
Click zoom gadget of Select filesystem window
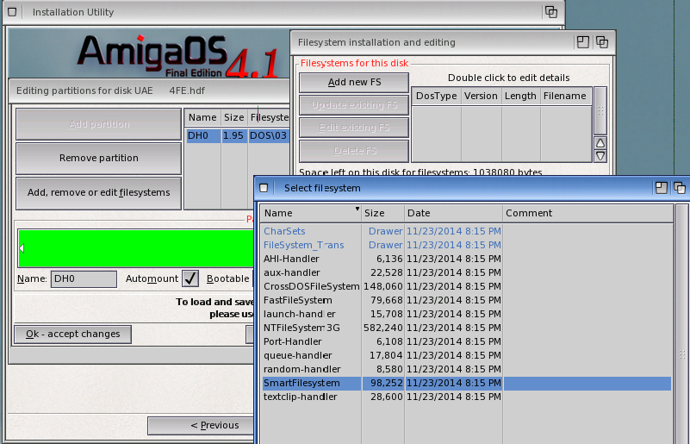point(661,188)
